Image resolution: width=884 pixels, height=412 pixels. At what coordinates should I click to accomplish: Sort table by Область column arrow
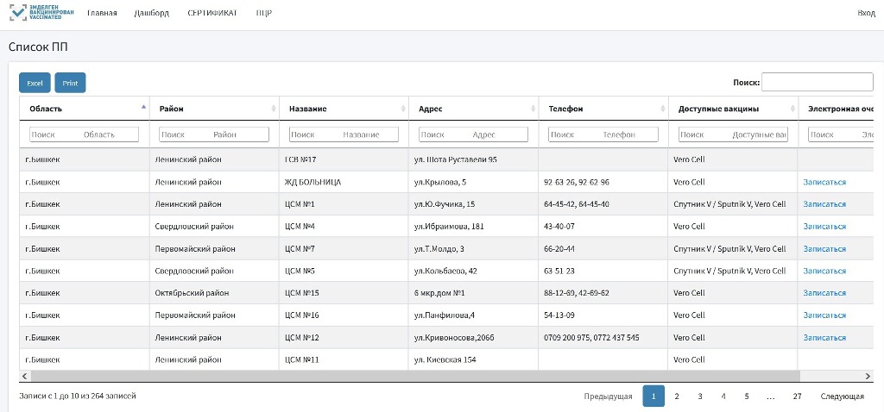143,108
